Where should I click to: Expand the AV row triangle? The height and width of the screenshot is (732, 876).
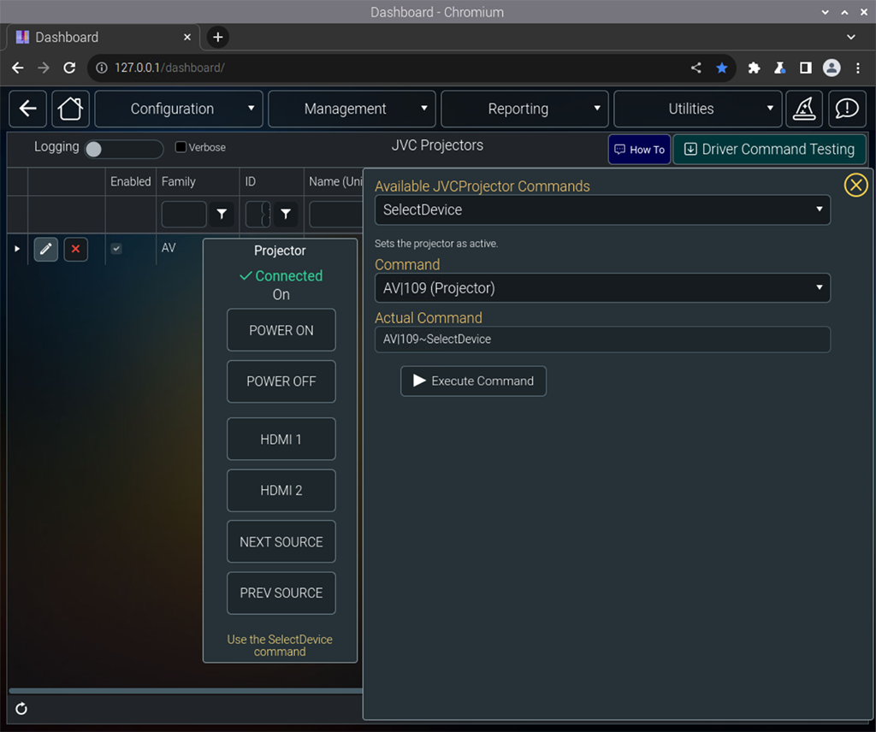(x=17, y=249)
